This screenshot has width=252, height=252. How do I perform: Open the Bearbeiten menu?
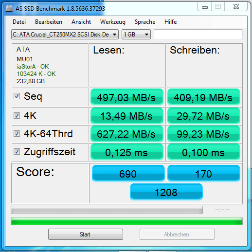(x=49, y=22)
